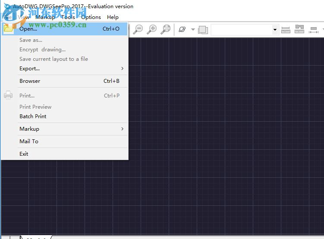Viewport: 324px width, 239px height.
Task: Choose Exit in the File menu
Action: pos(64,154)
